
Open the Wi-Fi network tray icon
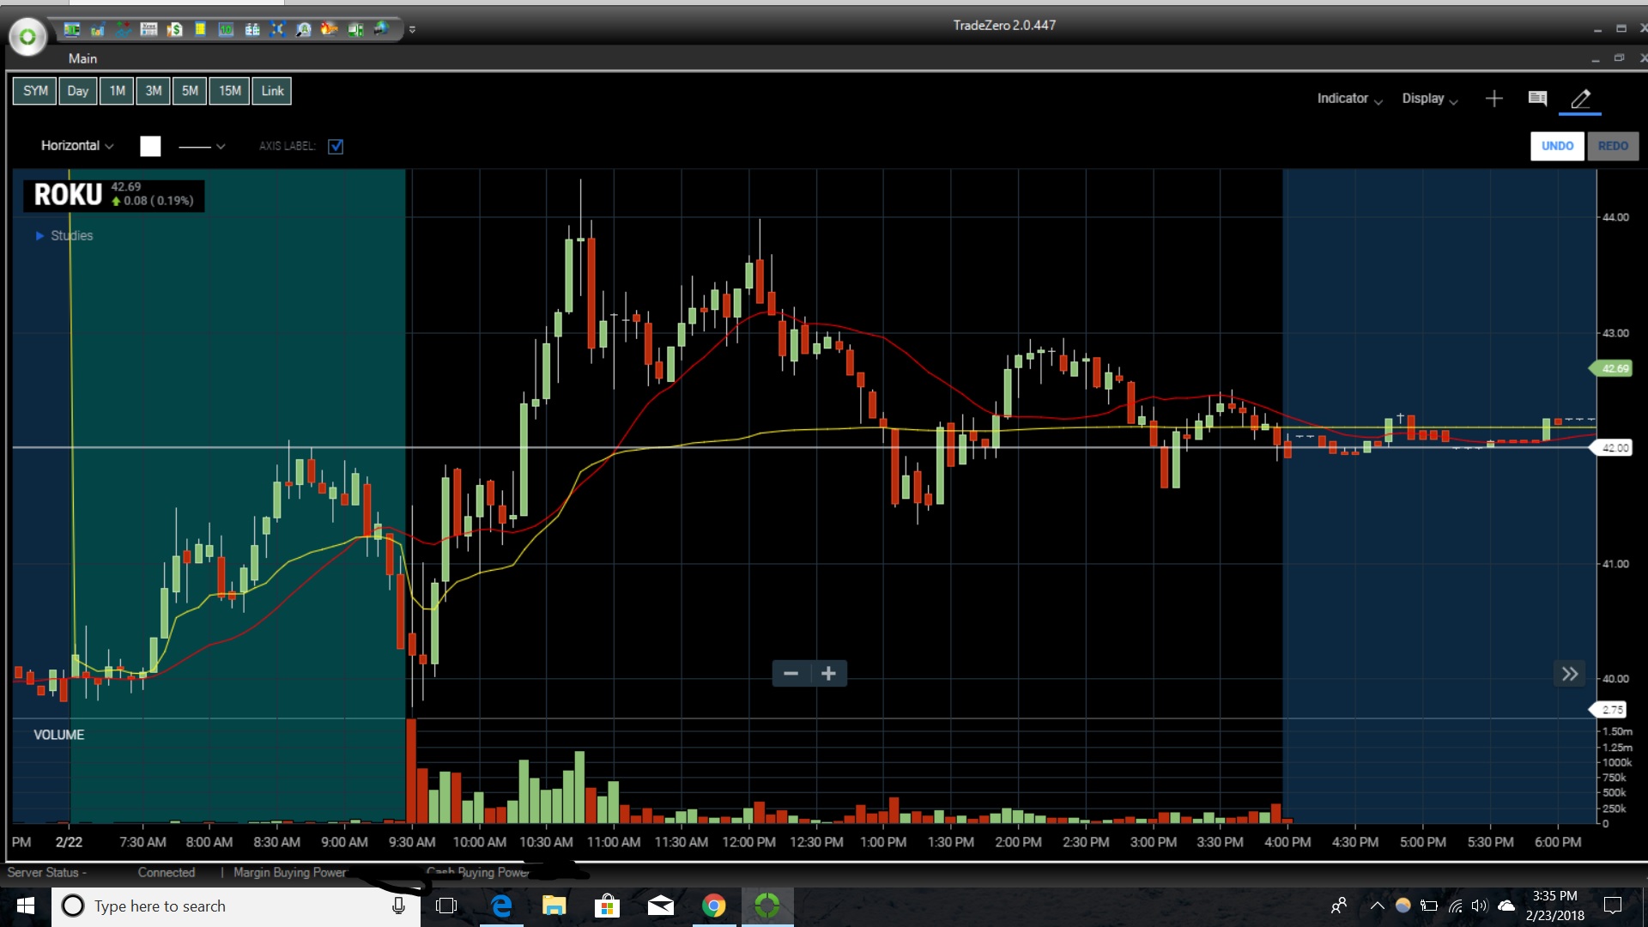[1455, 906]
